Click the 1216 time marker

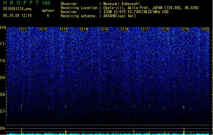(x=124, y=29)
